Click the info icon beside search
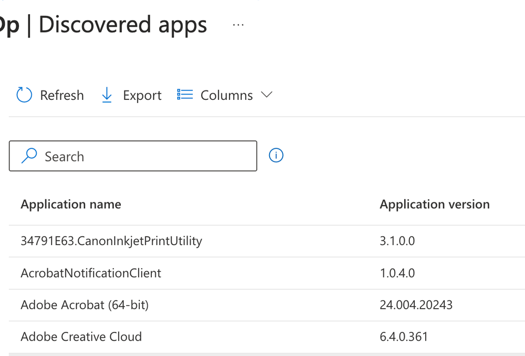 tap(276, 156)
